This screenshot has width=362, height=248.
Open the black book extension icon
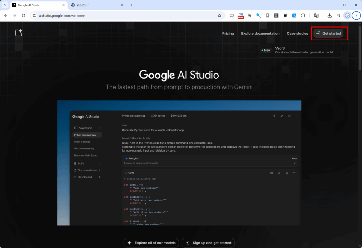[x=285, y=16]
